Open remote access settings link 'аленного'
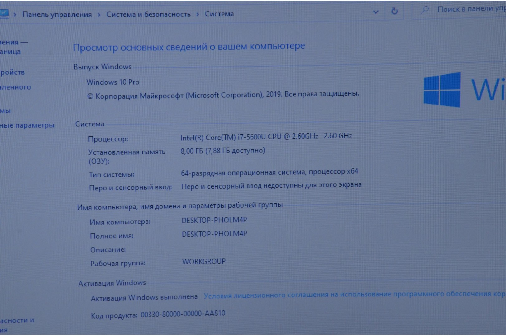 click(15, 87)
